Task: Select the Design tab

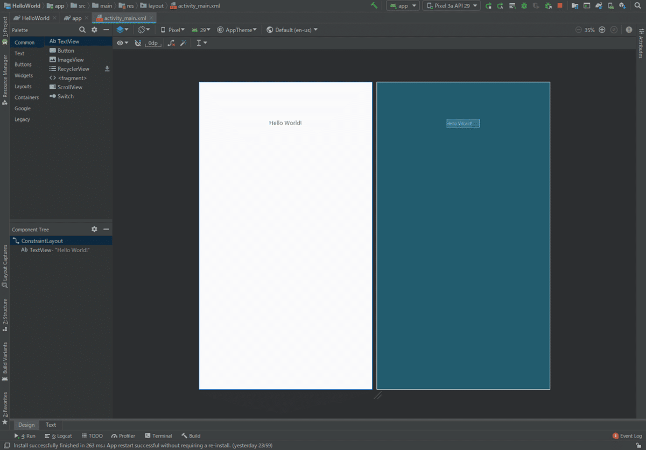Action: 26,425
